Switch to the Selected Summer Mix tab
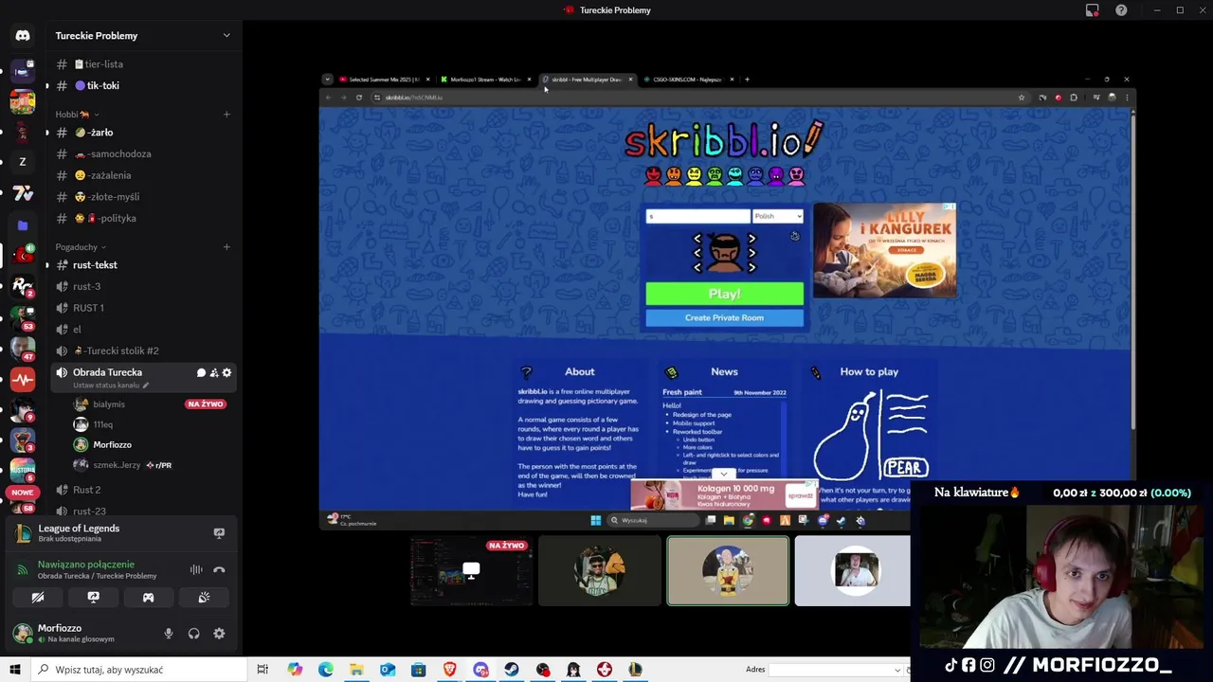The width and height of the screenshot is (1213, 682). [x=384, y=80]
